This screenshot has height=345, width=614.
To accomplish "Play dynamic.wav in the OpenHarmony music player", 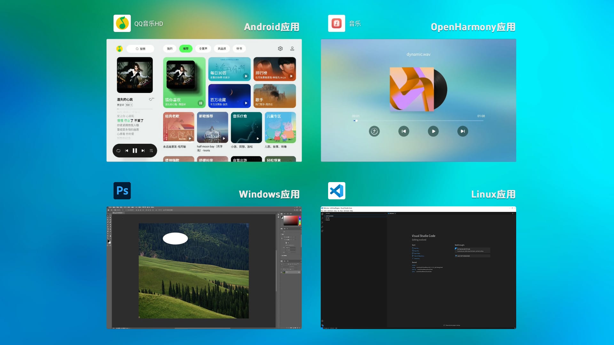I will point(433,131).
